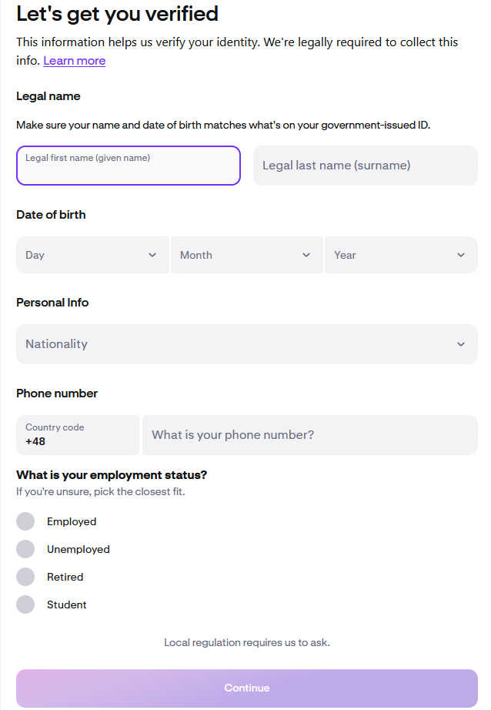Select the Employed radio button
The image size is (491, 710).
click(x=25, y=521)
